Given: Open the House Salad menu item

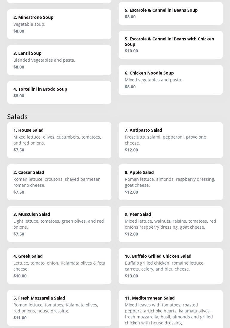Looking at the screenshot, I should click(x=59, y=140).
